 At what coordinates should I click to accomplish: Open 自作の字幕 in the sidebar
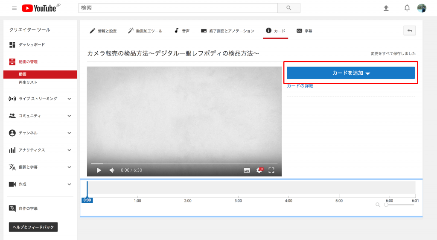point(28,208)
